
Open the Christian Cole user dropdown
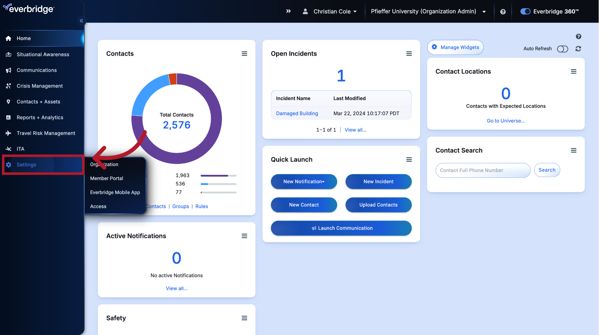(331, 12)
